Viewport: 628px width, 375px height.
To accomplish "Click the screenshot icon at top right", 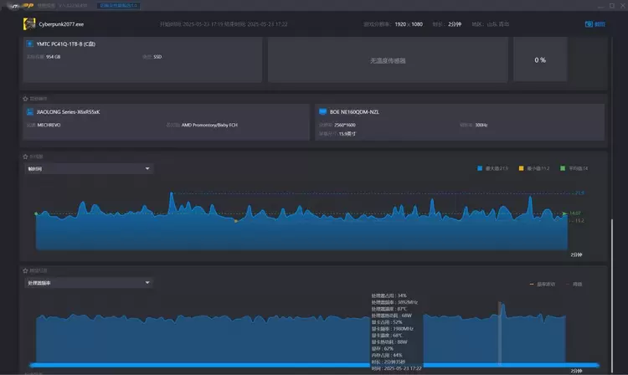I will [588, 24].
